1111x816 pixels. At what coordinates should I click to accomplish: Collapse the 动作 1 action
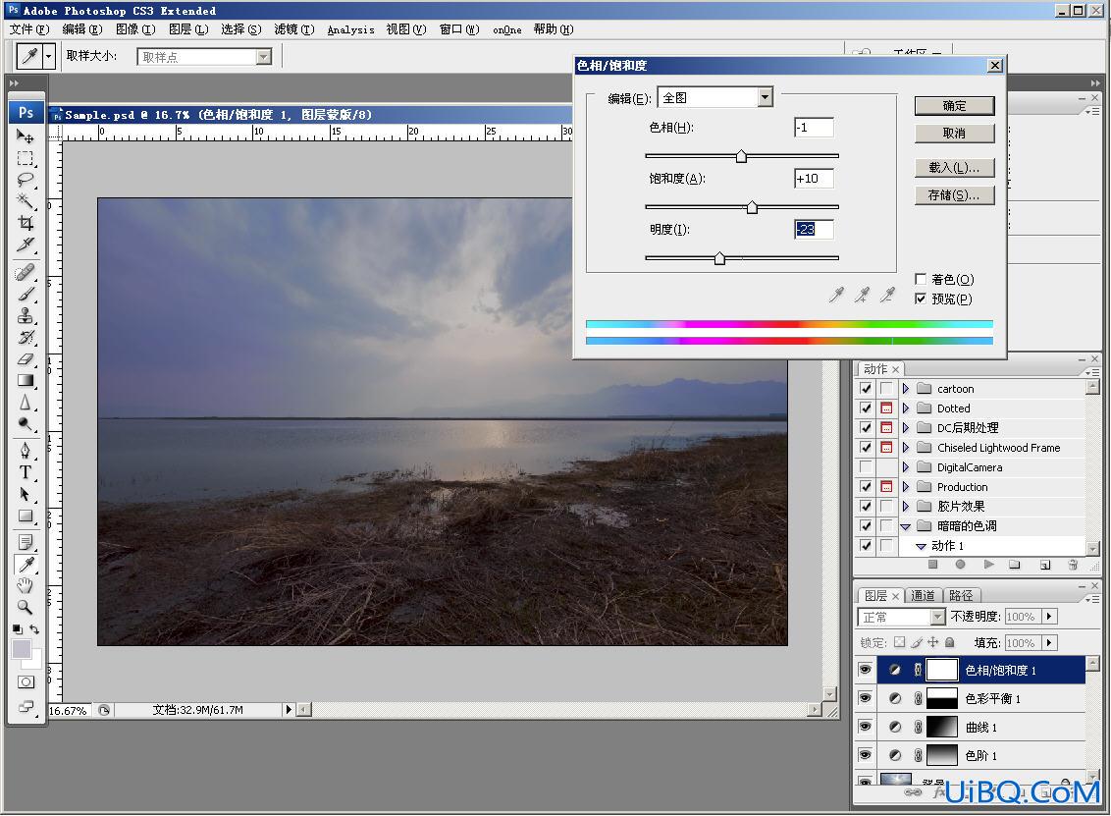(x=921, y=546)
